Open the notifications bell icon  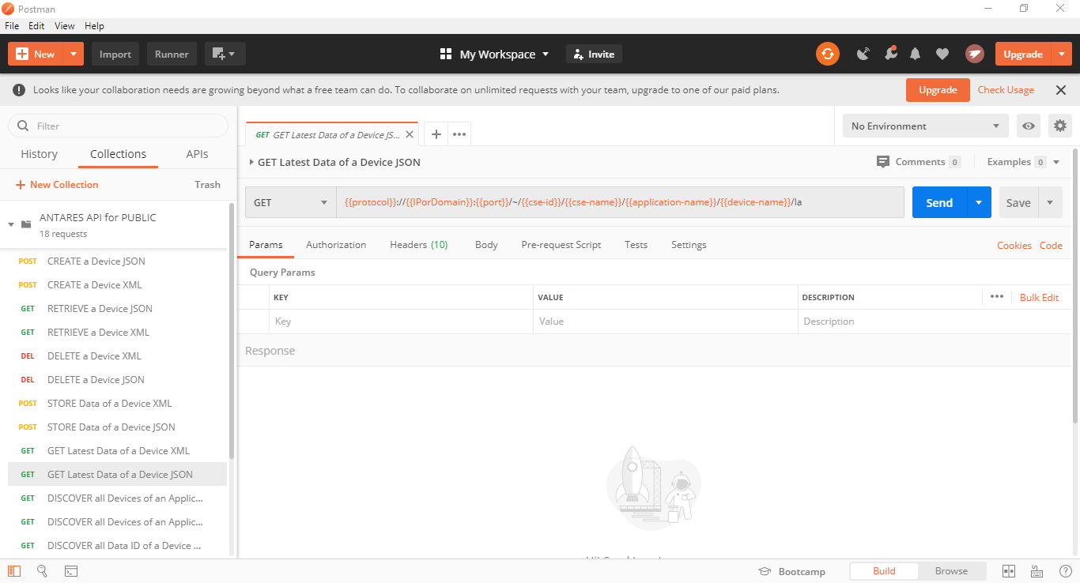point(916,54)
